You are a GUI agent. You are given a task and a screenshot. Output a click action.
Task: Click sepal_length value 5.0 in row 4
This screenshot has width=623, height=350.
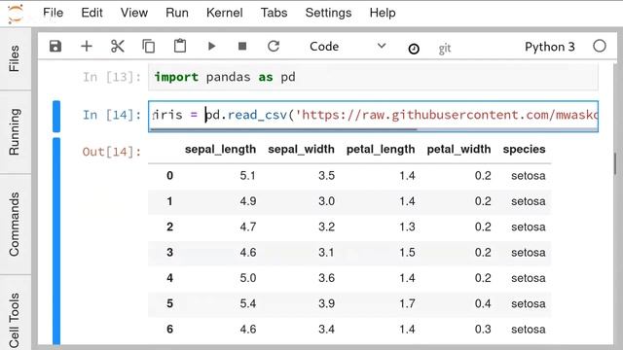point(247,278)
